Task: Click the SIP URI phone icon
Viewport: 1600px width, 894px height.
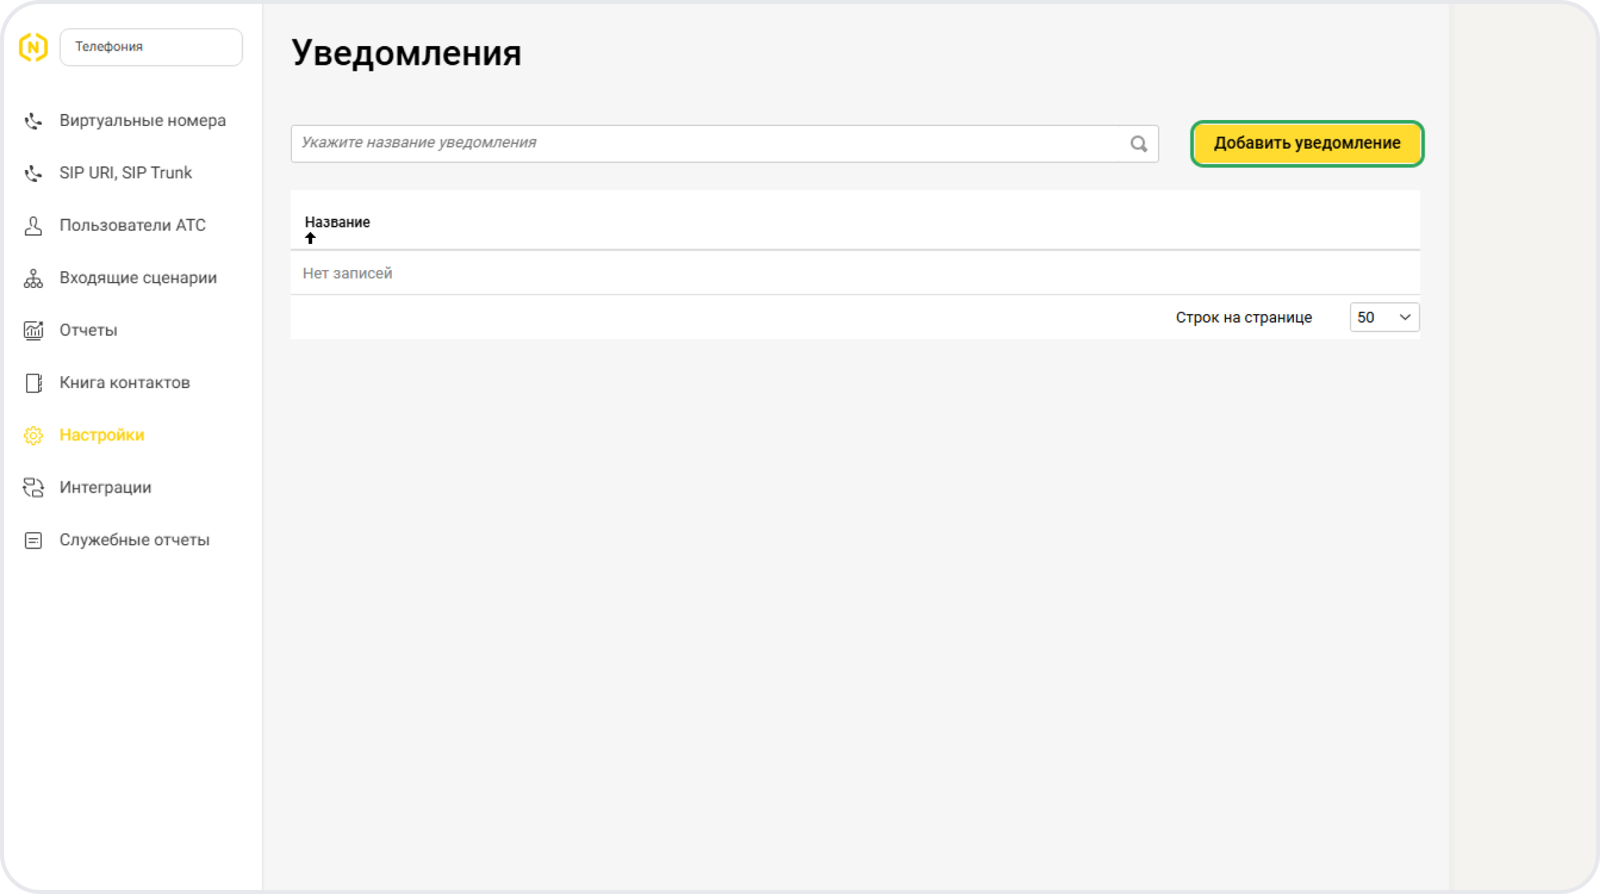Action: tap(33, 173)
